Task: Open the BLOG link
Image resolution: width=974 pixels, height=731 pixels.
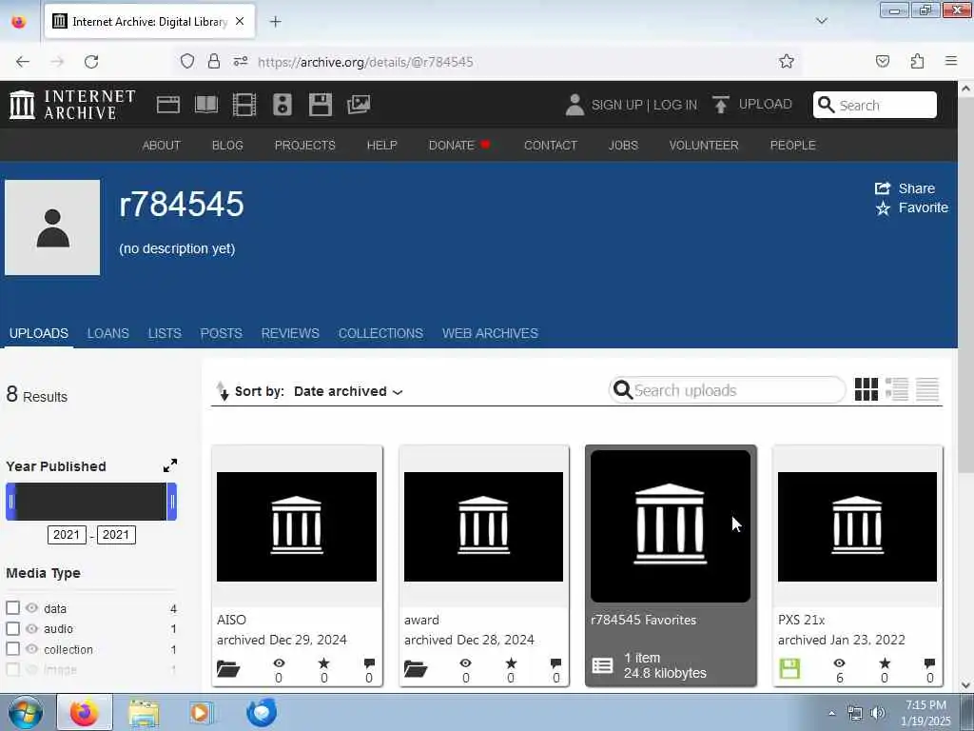Action: point(227,145)
